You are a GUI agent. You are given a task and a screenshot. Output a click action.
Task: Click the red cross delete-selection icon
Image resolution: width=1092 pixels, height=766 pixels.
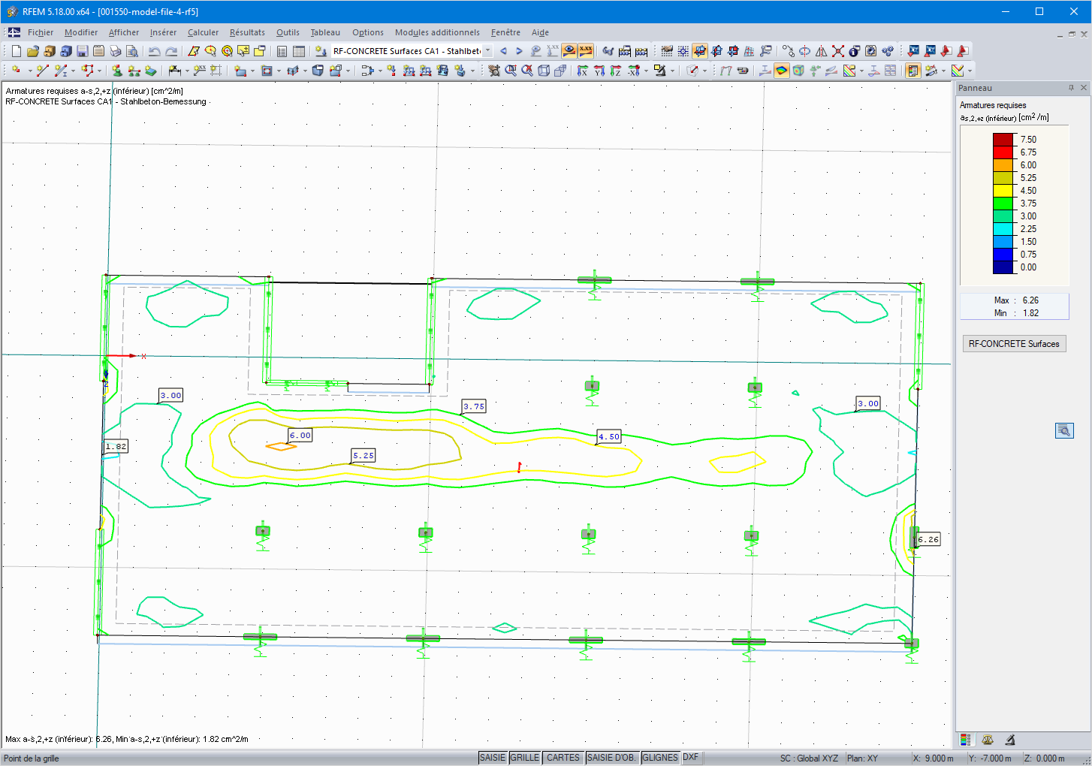[x=838, y=51]
